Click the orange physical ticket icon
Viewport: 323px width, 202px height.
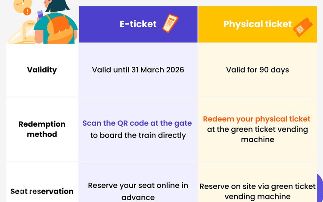[301, 27]
